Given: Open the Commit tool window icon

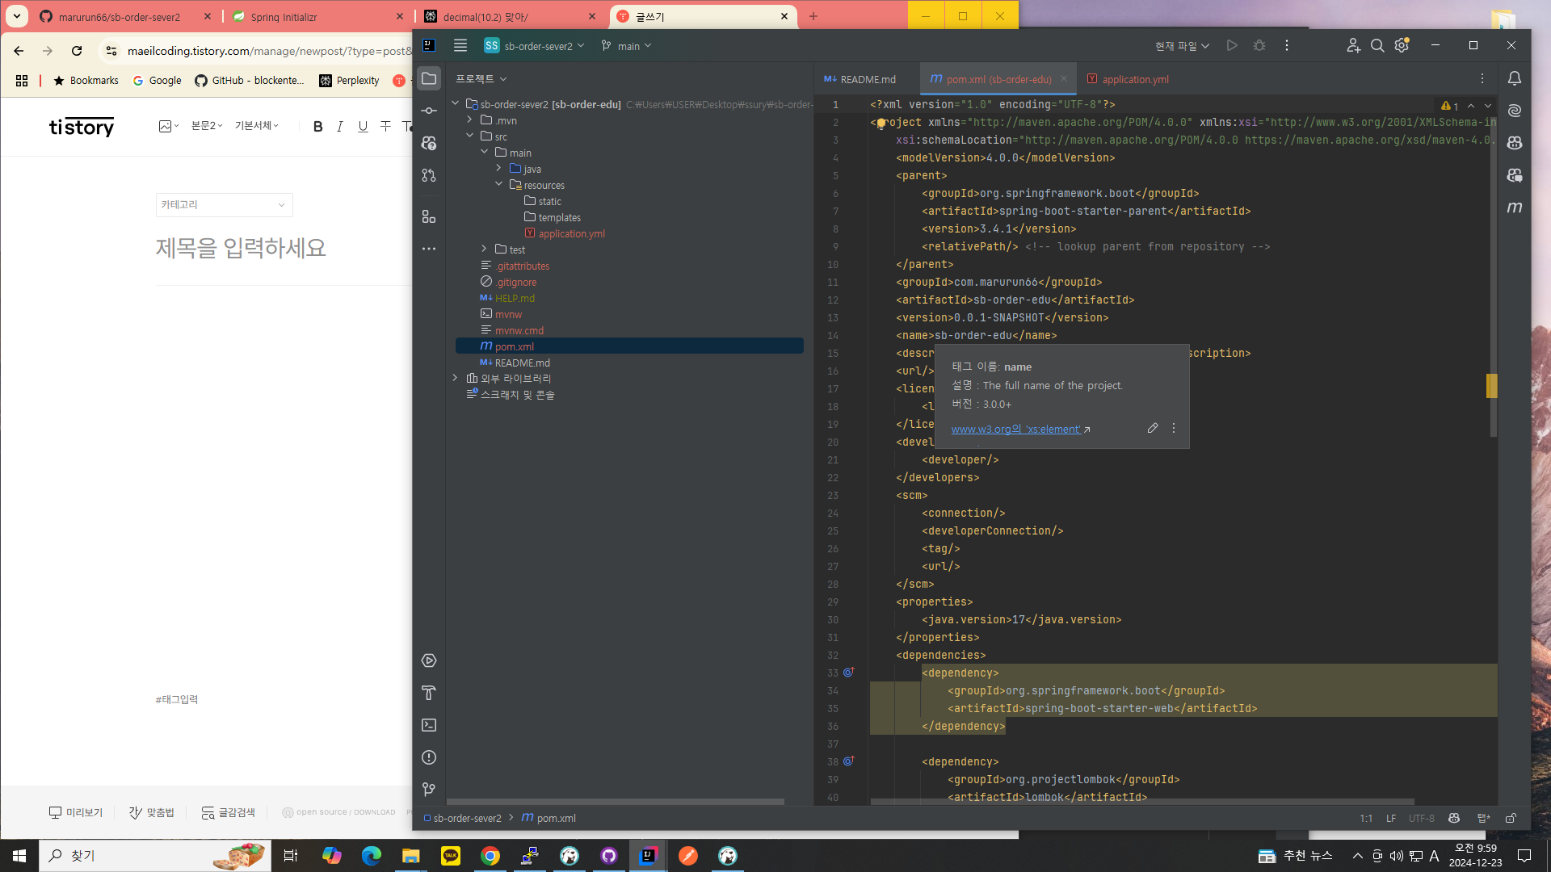Looking at the screenshot, I should pos(429,111).
